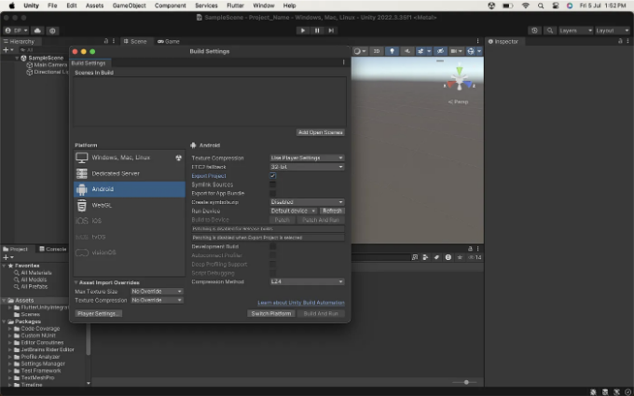Click the scene orientation gizmo

(x=460, y=80)
